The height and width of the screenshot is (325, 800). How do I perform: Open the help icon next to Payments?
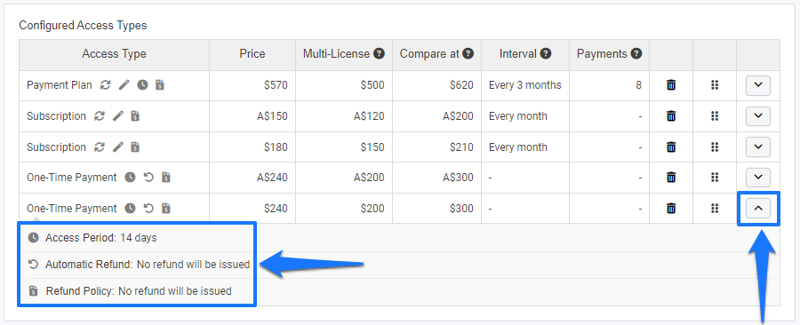click(x=636, y=53)
